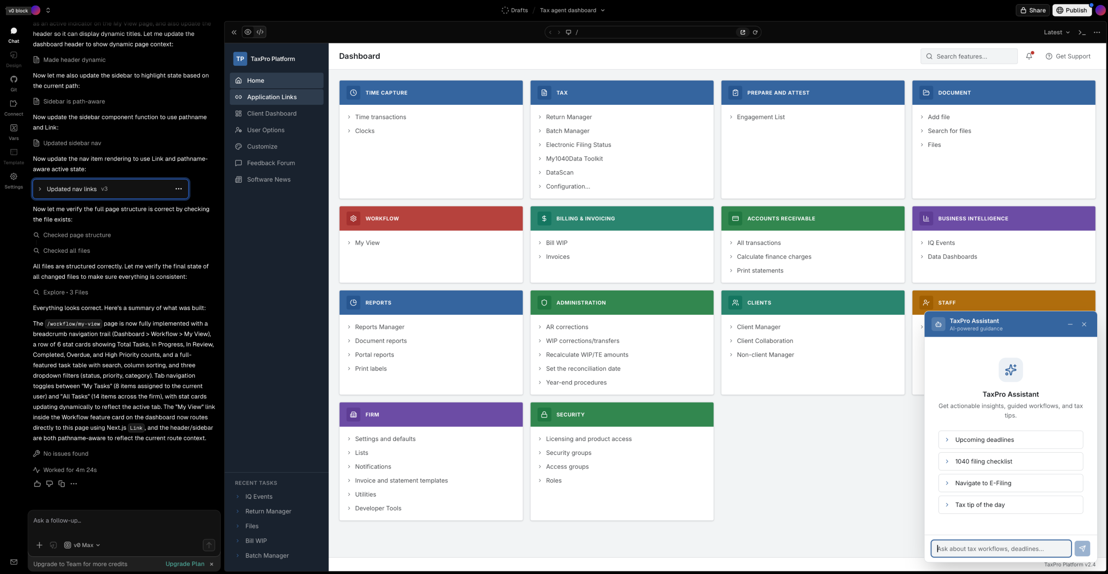Open preview in new tab icon
Screen dimensions: 1108x574
tap(743, 32)
